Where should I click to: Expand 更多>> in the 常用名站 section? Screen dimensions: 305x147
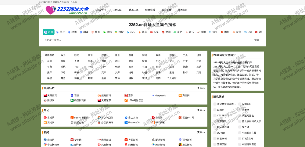[x=201, y=88]
